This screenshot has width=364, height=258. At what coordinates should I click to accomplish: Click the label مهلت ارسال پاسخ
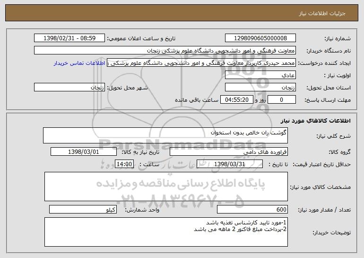328,100
